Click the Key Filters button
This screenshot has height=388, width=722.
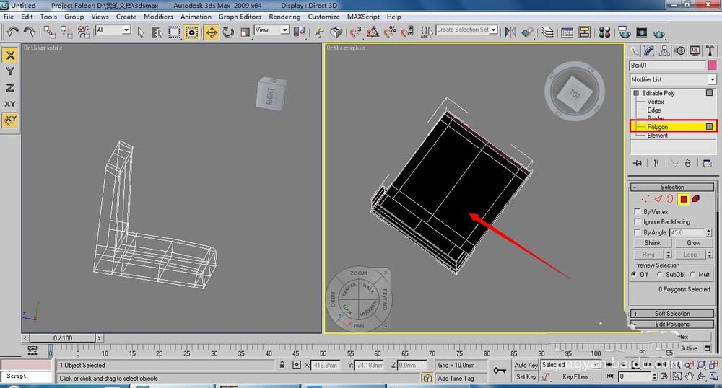pyautogui.click(x=578, y=376)
